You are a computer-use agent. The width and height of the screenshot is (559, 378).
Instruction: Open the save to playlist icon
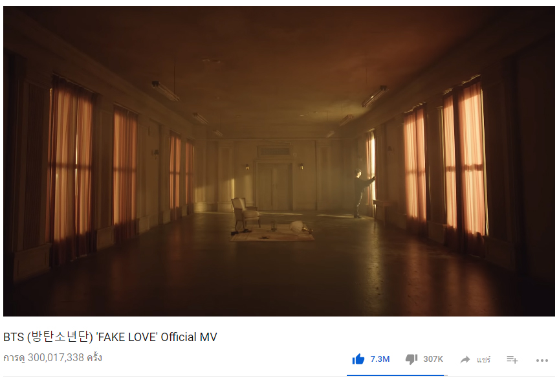click(512, 359)
